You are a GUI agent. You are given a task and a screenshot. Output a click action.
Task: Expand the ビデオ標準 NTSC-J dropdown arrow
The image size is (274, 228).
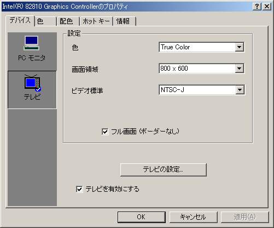[240, 90]
